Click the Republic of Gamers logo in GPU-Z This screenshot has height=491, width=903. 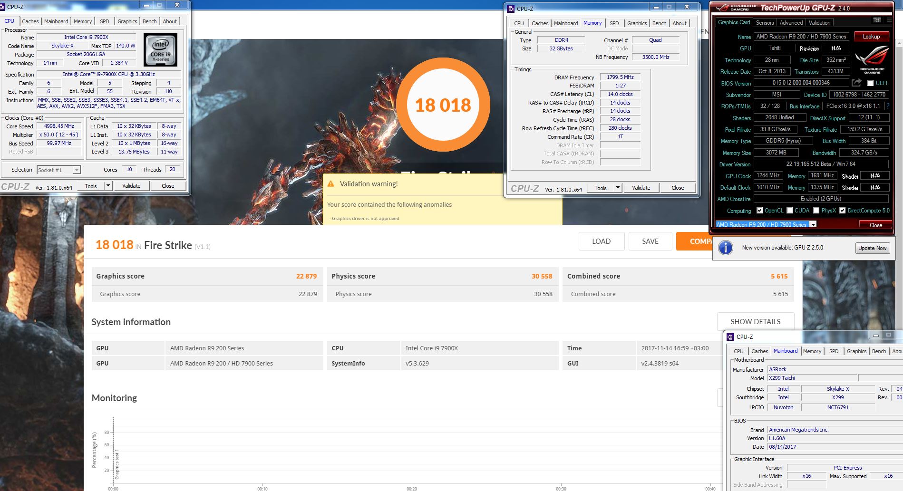(872, 59)
